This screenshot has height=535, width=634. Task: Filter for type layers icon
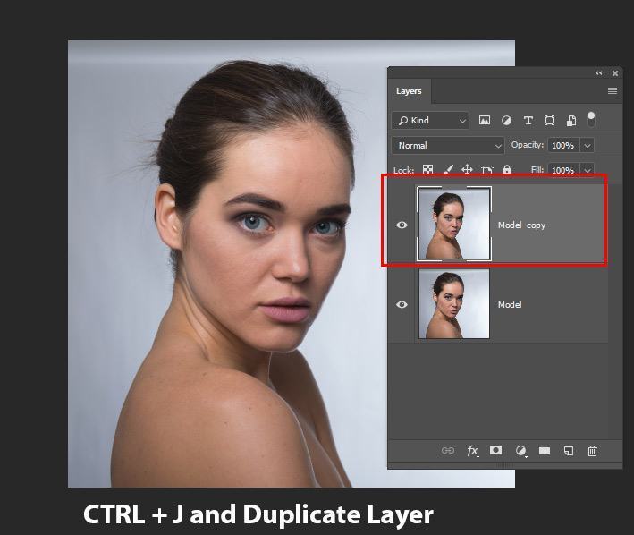(x=528, y=120)
